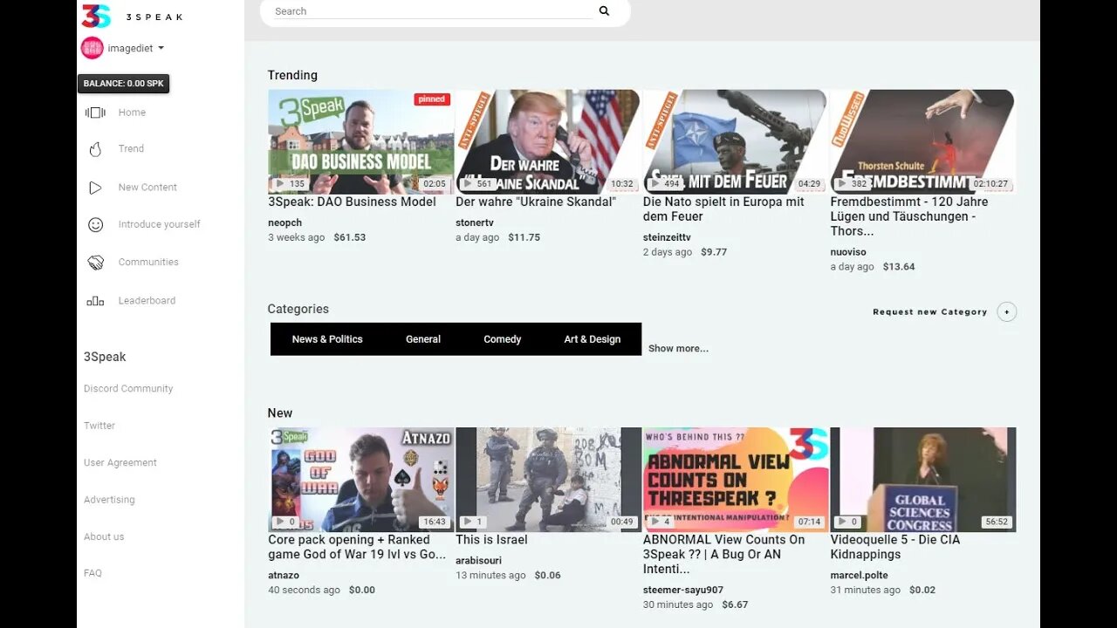Click the imagediet profile avatar
Screen dimensions: 1117x628
[x=92, y=48]
